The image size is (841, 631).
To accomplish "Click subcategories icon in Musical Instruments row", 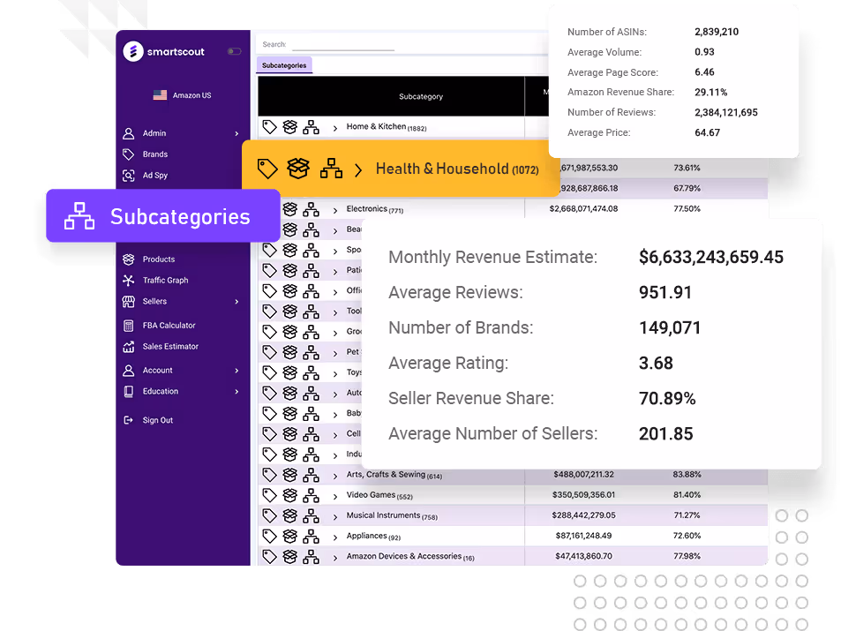I will point(312,515).
